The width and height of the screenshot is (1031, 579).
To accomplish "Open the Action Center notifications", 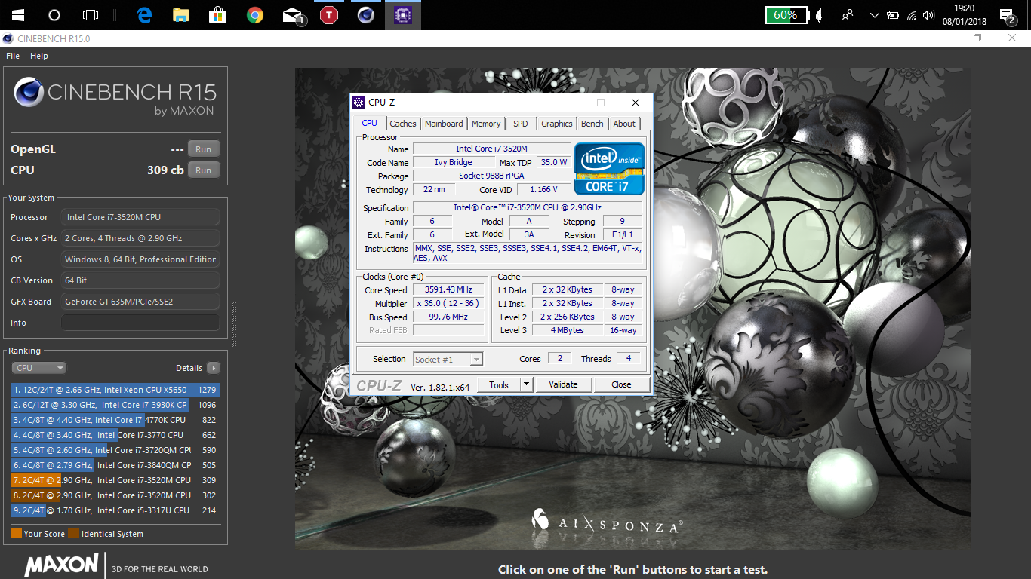I will [1007, 15].
